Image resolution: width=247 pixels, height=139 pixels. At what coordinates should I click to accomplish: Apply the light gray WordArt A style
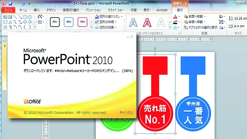[x=161, y=22]
